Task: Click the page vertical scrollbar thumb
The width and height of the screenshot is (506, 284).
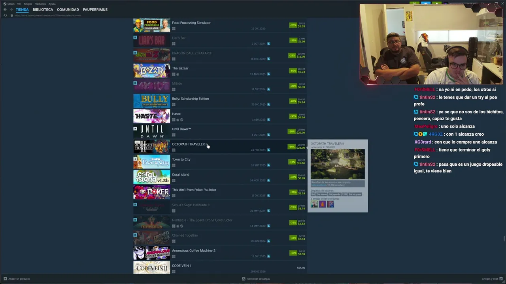Action: (504, 238)
